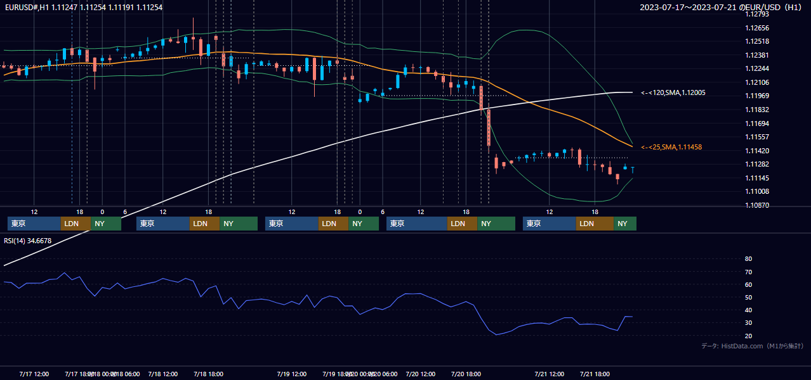
Task: Click price axis value 1.11145
Action: (x=756, y=178)
